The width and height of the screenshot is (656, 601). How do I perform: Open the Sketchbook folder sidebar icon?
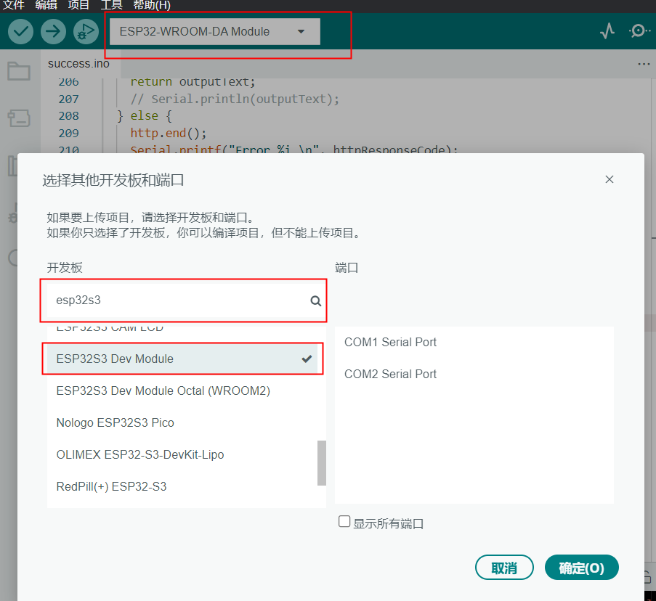19,71
